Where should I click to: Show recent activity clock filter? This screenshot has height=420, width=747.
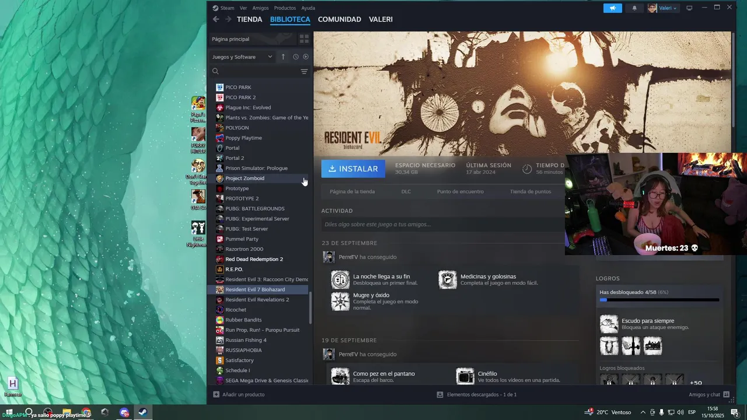296,57
